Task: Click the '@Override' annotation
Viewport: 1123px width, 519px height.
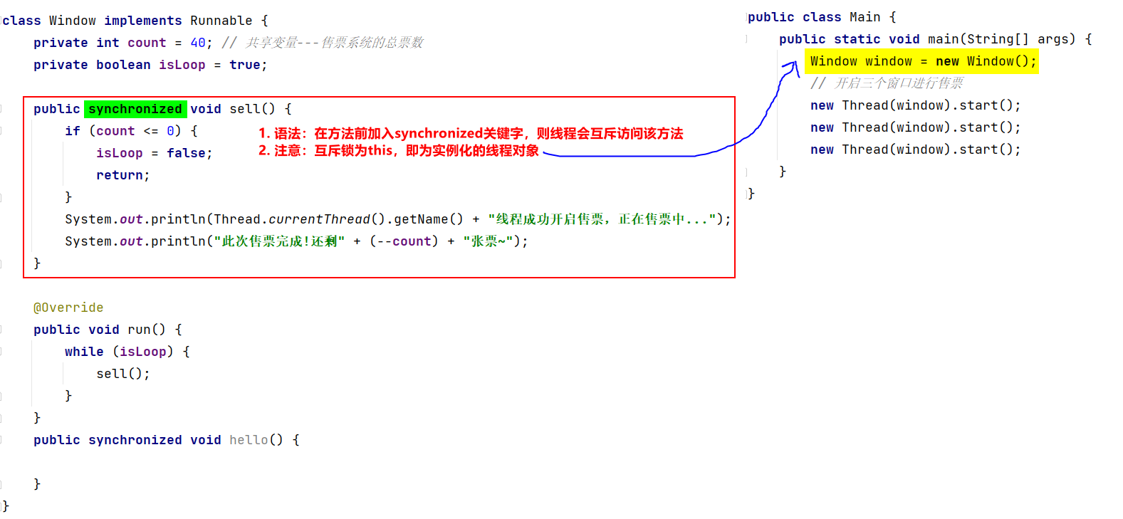Action: (x=68, y=308)
